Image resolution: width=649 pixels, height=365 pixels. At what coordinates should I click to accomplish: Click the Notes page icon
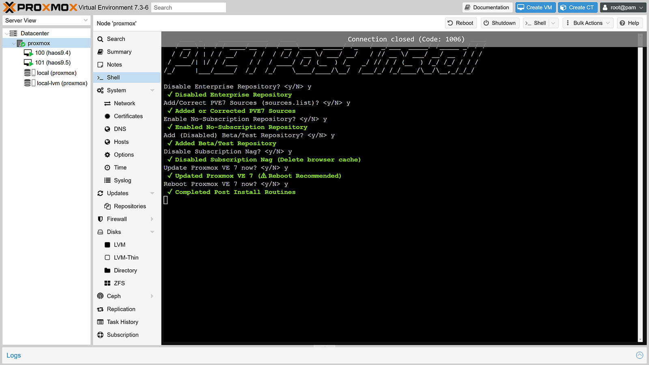pos(100,64)
